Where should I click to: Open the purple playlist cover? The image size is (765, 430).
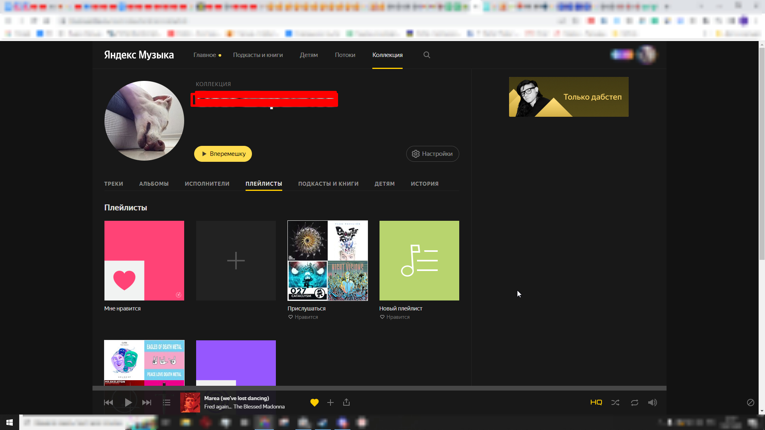(x=236, y=363)
